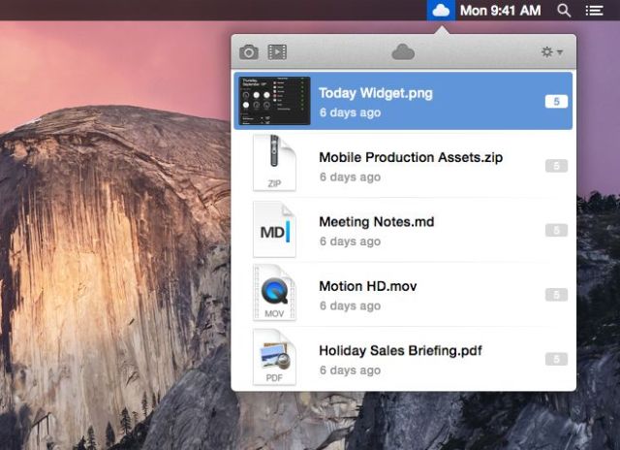Select Mobile Production Assets.zip file name

click(x=411, y=157)
